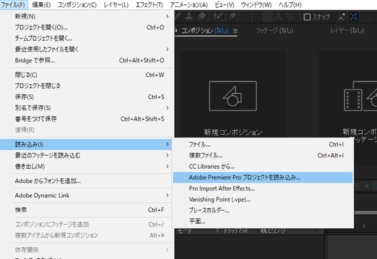Choose CC Libraries から... entry
The width and height of the screenshot is (377, 259).
coord(263,166)
